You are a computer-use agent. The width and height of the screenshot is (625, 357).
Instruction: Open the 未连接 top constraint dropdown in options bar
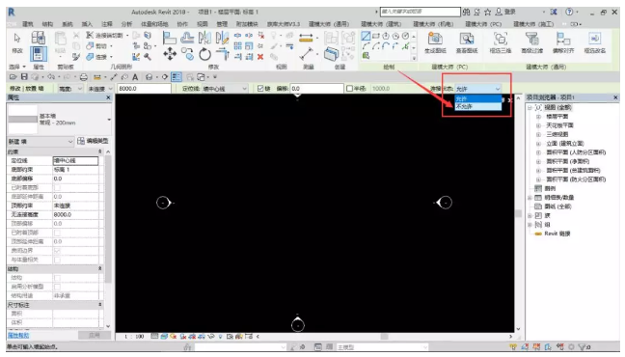[x=100, y=89]
